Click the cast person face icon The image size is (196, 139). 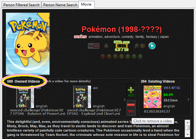tap(106, 46)
